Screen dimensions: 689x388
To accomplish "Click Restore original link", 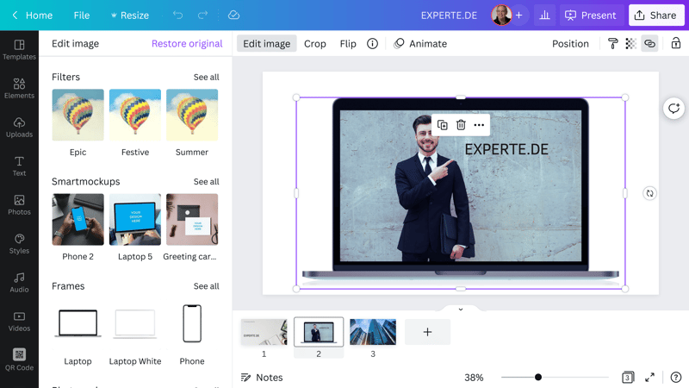I will 187,44.
